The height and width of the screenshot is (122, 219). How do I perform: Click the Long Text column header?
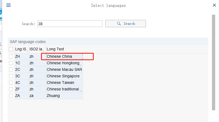click(55, 49)
